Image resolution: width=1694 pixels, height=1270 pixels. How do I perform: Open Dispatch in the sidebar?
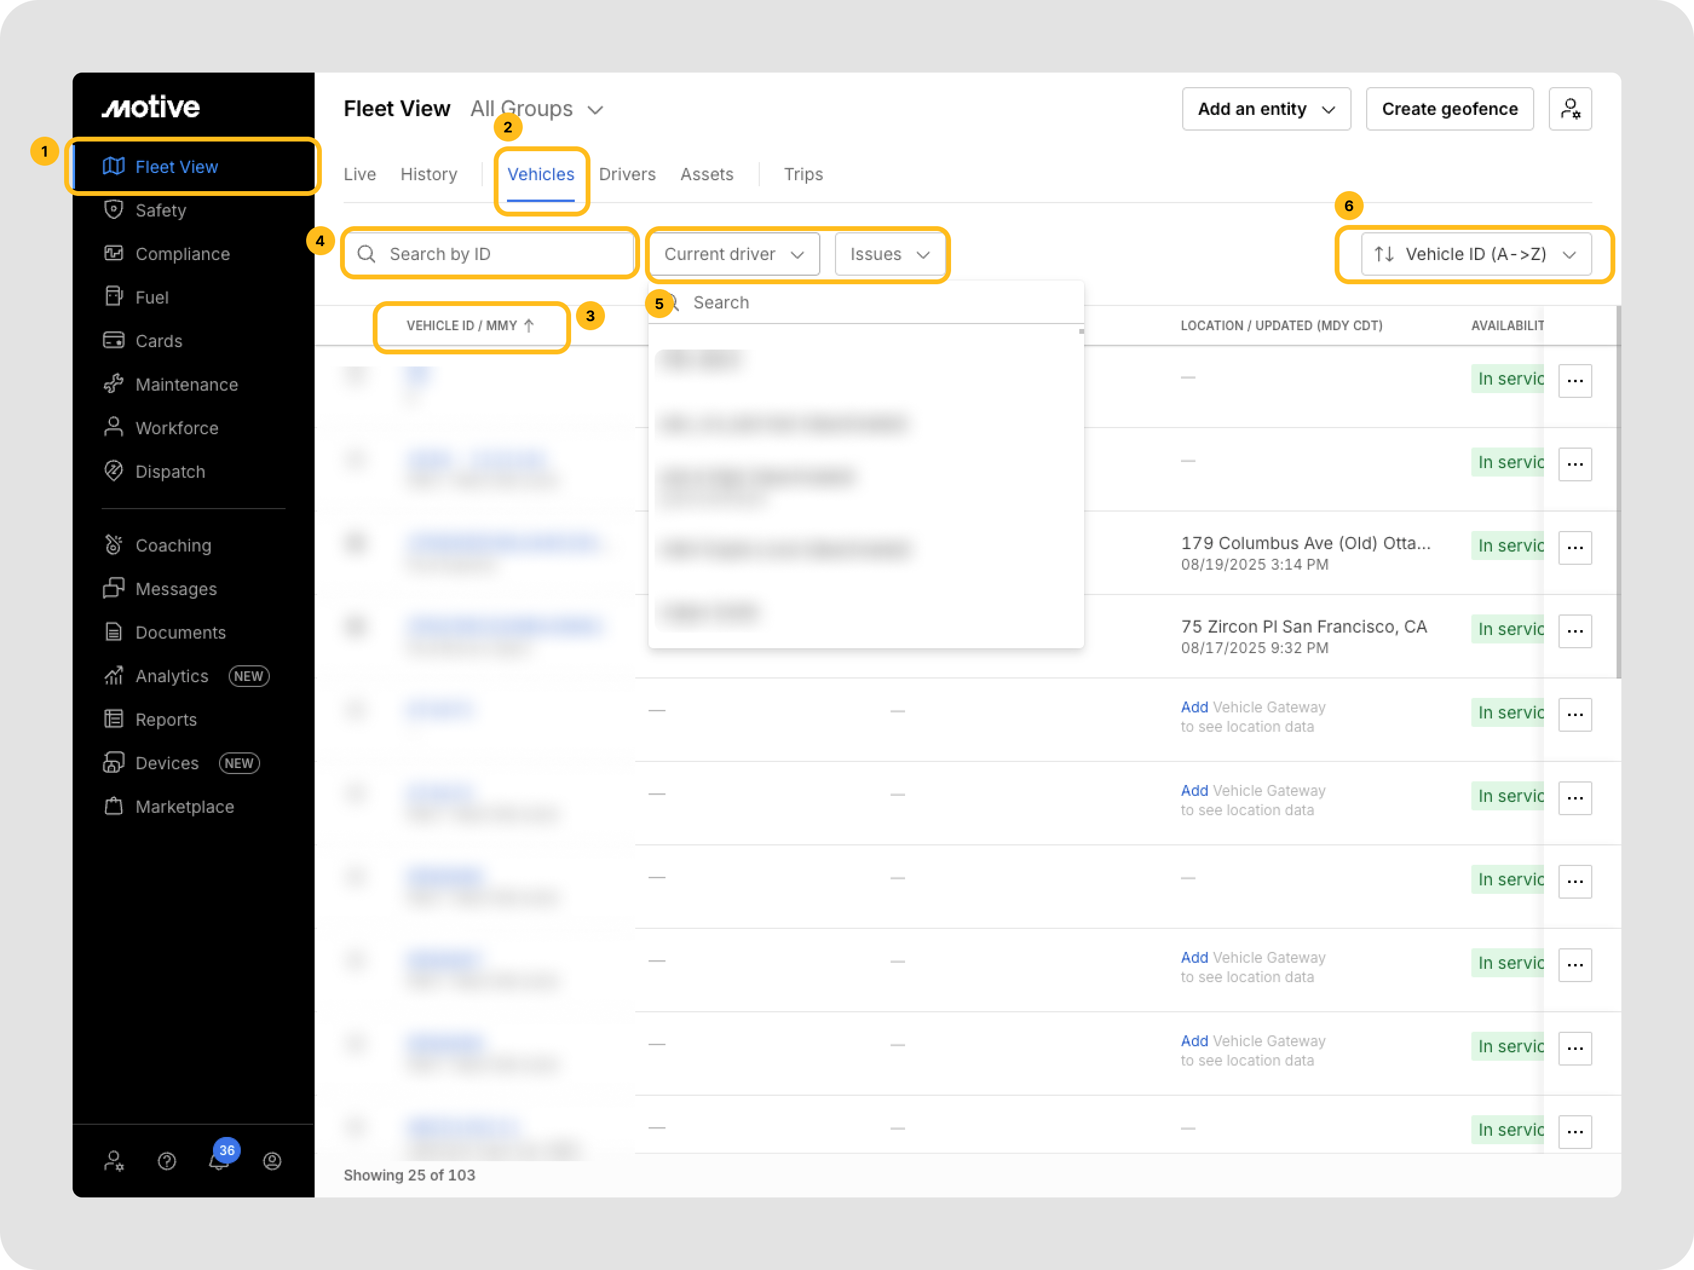[x=170, y=472]
